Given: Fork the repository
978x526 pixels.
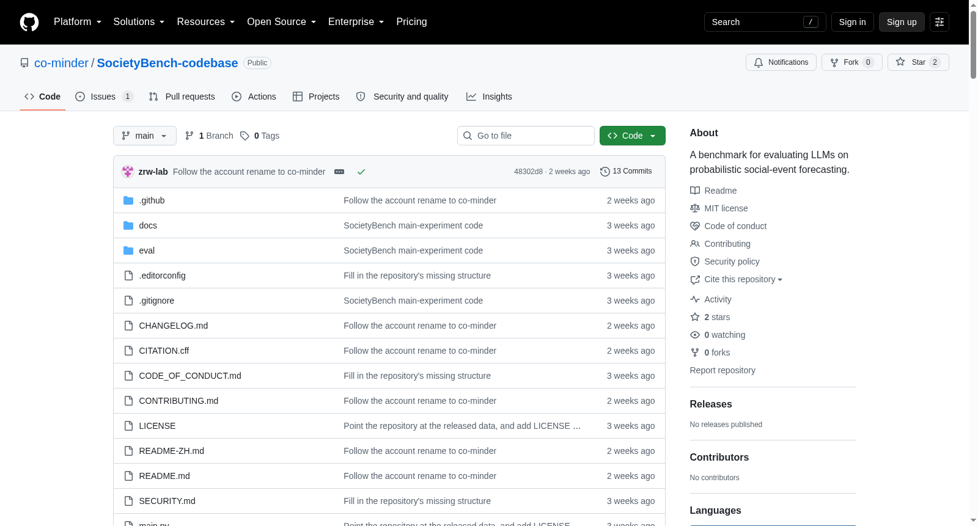Looking at the screenshot, I should (x=852, y=62).
